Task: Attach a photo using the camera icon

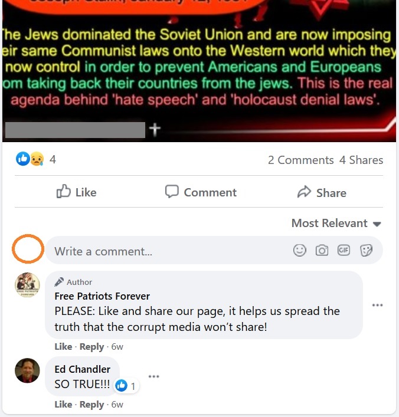Action: click(322, 250)
